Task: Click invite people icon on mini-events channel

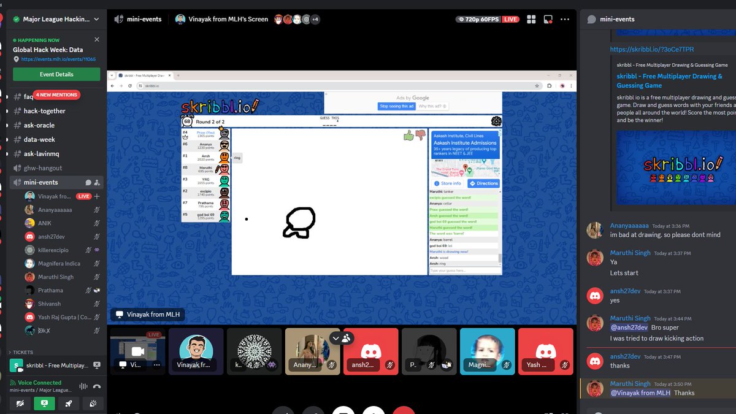Action: [97, 183]
